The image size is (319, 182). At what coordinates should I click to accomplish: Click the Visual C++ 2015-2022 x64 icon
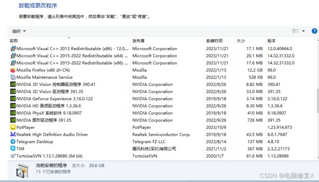(13, 56)
